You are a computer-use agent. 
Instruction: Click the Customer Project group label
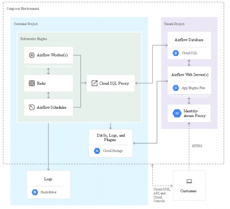pyautogui.click(x=26, y=24)
